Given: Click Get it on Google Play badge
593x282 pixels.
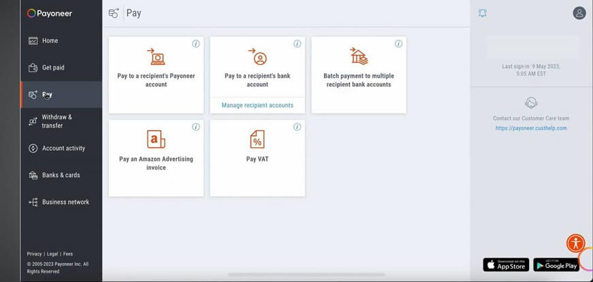Looking at the screenshot, I should pos(556,265).
